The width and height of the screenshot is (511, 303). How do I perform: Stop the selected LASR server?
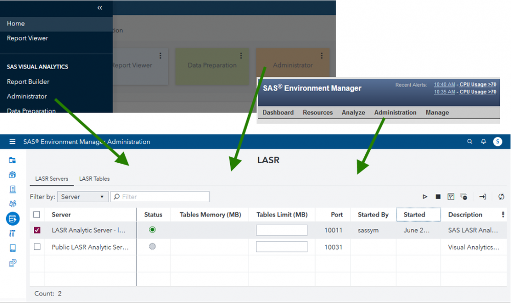tap(438, 197)
